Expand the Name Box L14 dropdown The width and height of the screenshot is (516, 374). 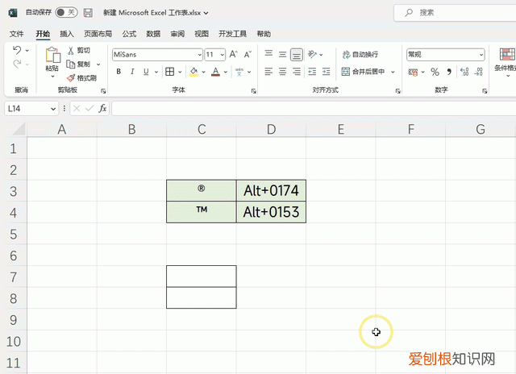(x=53, y=109)
